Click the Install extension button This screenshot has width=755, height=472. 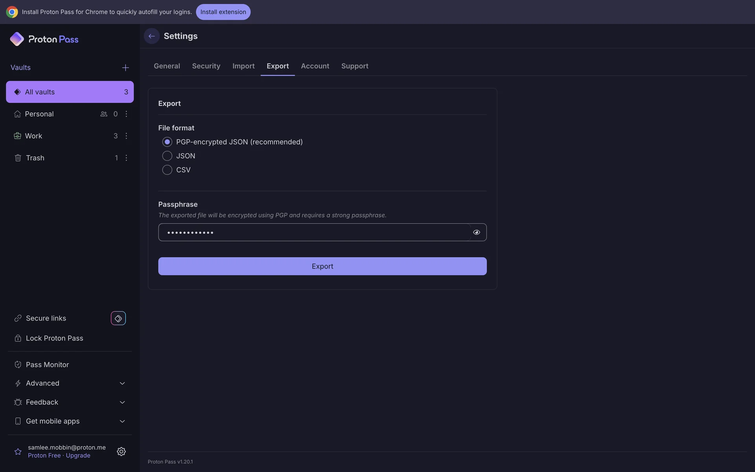223,12
